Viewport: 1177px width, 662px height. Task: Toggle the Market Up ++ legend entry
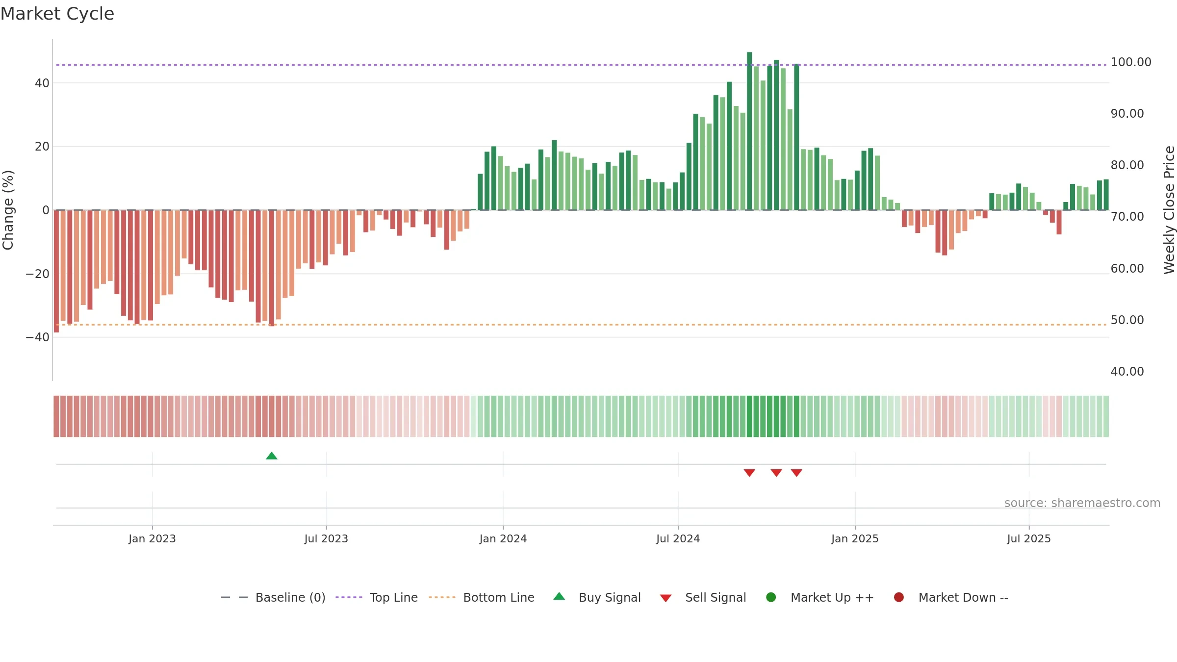(819, 597)
